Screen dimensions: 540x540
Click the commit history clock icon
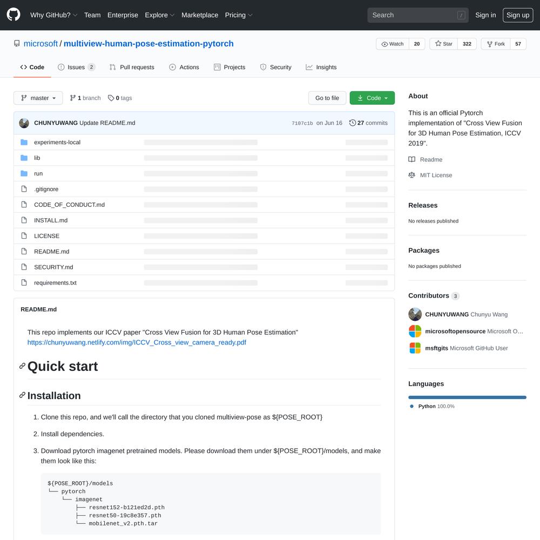click(x=352, y=123)
